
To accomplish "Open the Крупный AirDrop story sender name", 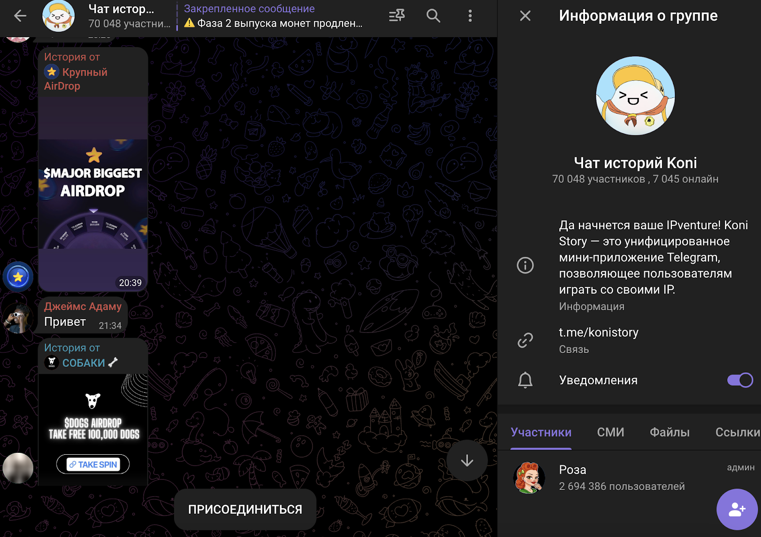I will pyautogui.click(x=76, y=79).
